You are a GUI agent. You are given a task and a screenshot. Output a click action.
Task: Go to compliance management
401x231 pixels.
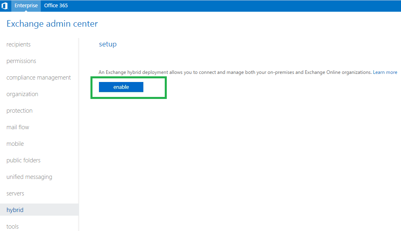pos(38,78)
